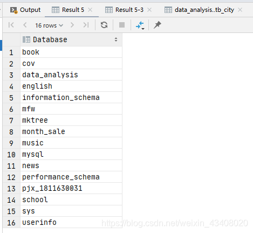Click the Database column header
253x233 pixels.
coord(71,39)
